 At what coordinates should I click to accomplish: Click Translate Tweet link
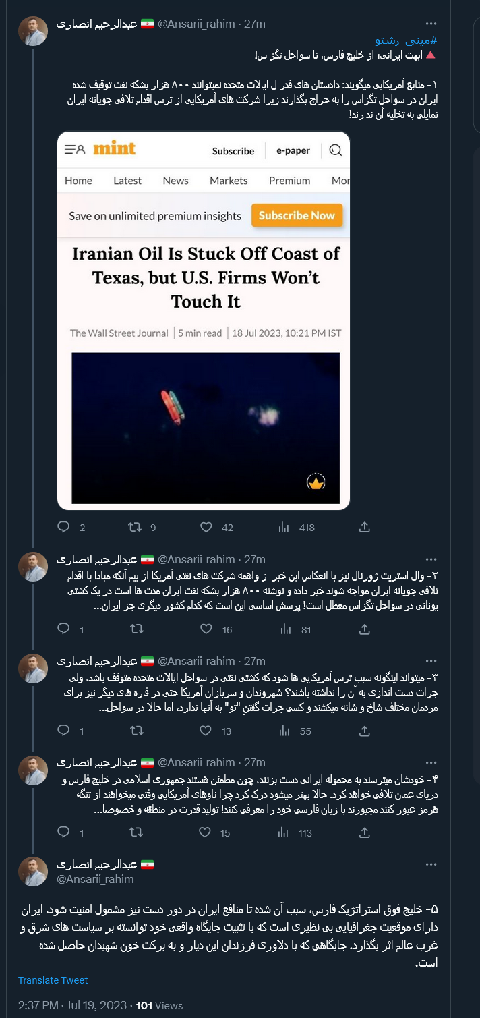pyautogui.click(x=53, y=980)
